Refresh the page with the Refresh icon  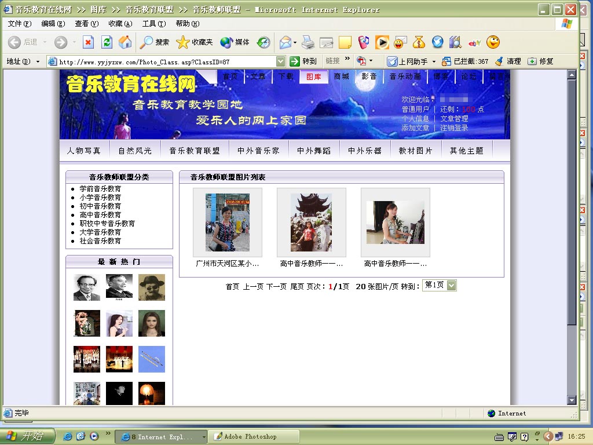click(107, 42)
